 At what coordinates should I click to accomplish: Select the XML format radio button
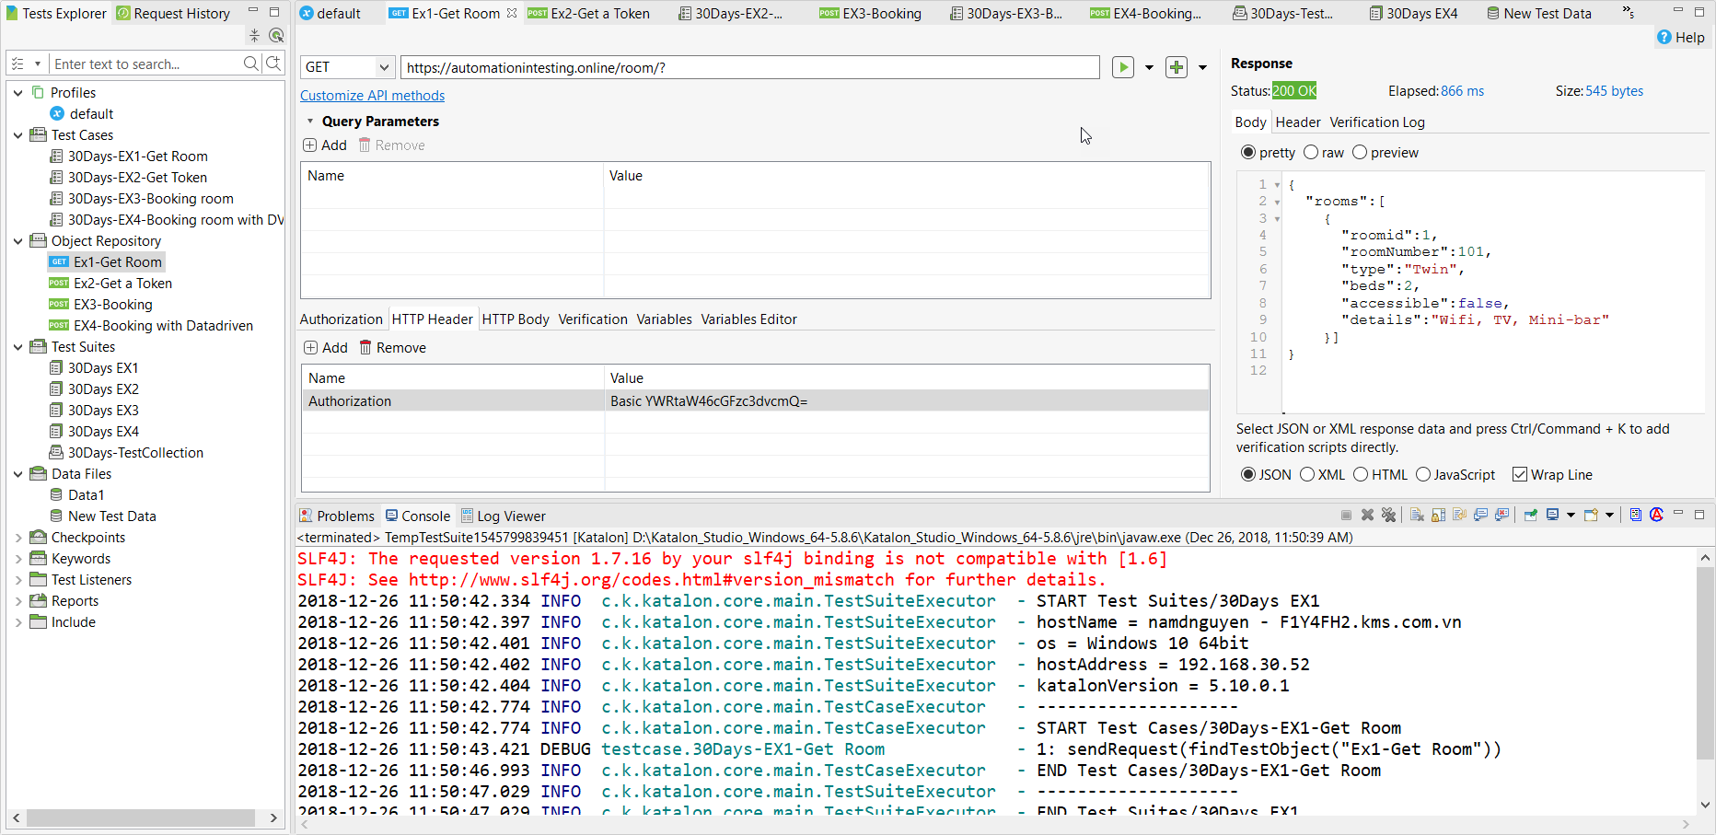tap(1307, 475)
